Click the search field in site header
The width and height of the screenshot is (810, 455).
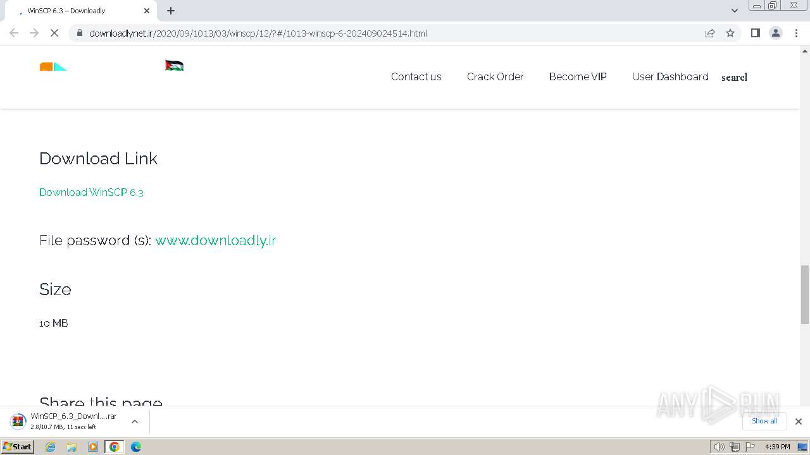[x=734, y=77]
